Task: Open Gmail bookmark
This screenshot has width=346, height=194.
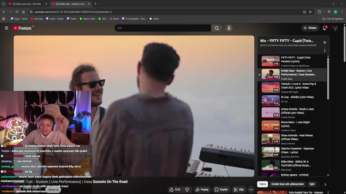Action: [x=114, y=19]
